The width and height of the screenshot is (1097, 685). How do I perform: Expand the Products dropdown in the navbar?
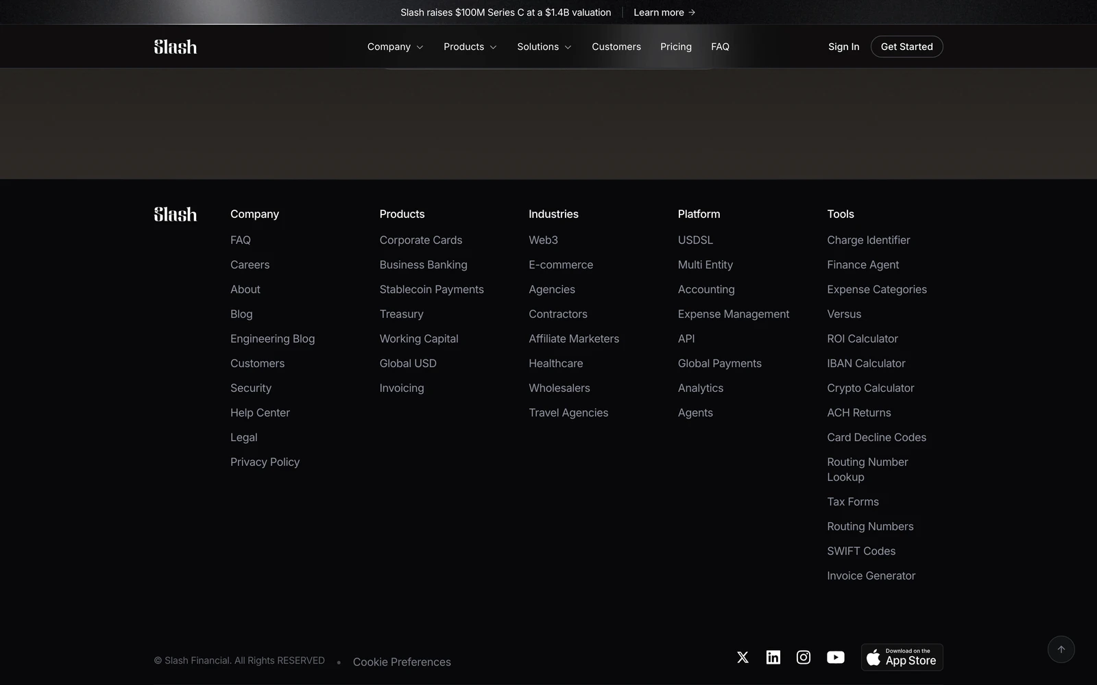[x=470, y=47]
